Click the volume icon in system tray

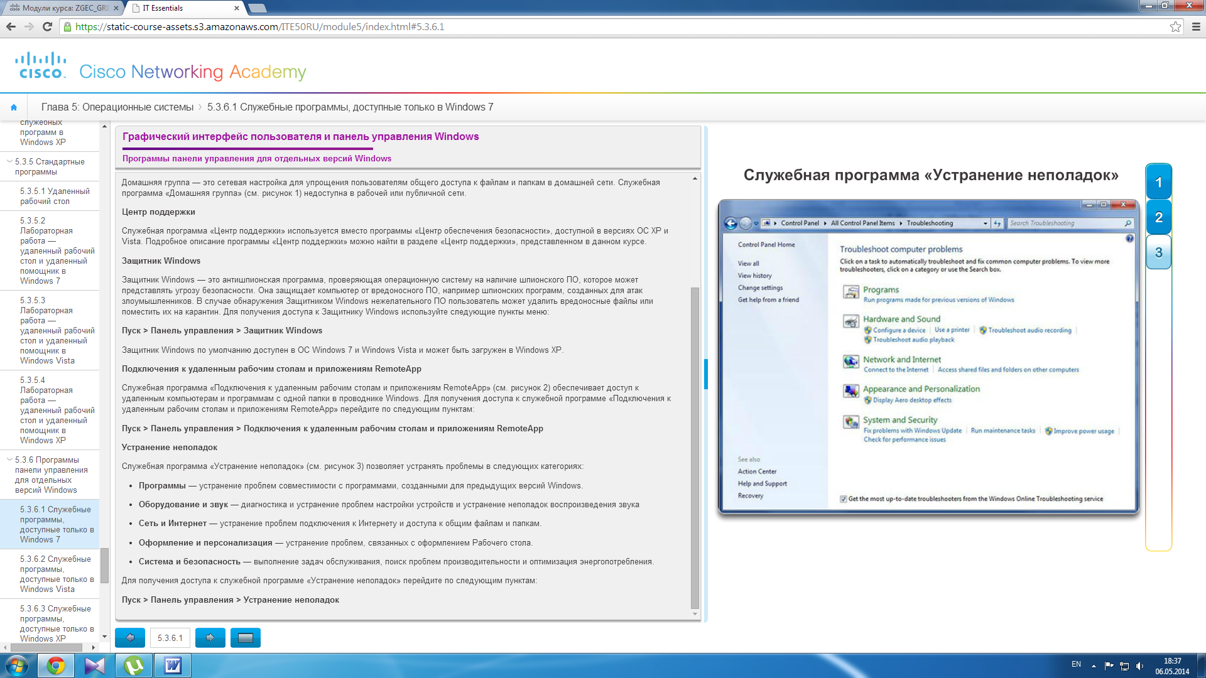coord(1139,665)
